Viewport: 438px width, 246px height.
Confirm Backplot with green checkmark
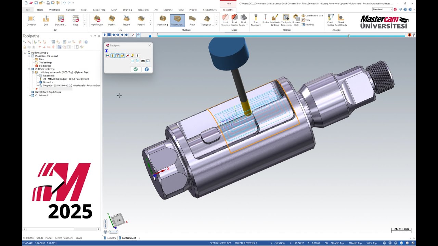tap(136, 69)
